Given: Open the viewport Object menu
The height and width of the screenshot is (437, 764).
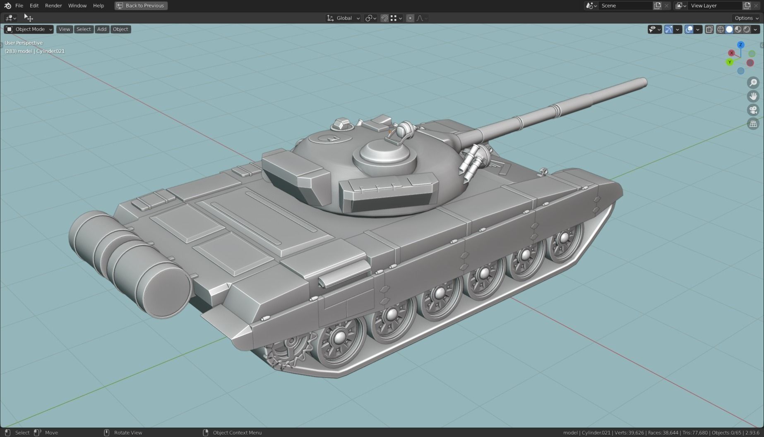Looking at the screenshot, I should pos(120,29).
